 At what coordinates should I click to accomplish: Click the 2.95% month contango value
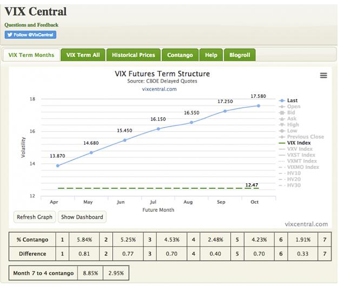(116, 273)
